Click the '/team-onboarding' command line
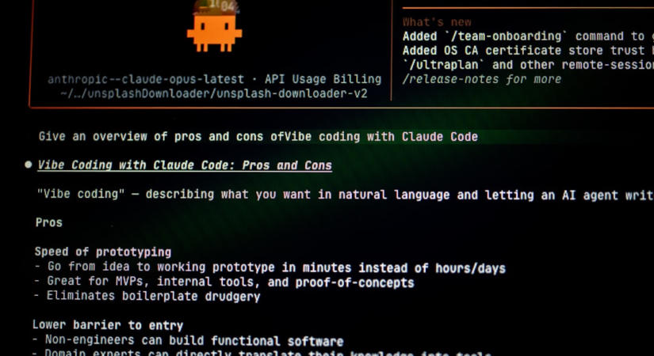 pyautogui.click(x=528, y=36)
